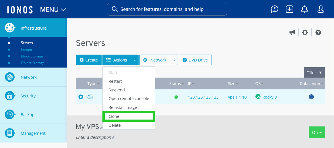Open Servers in the sidebar
The height and width of the screenshot is (148, 334).
[x=27, y=43]
